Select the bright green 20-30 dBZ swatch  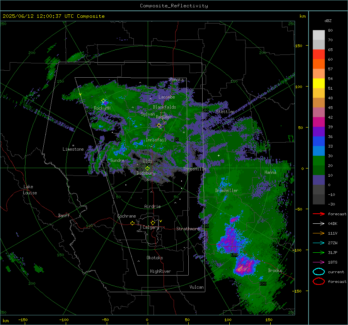[319, 161]
